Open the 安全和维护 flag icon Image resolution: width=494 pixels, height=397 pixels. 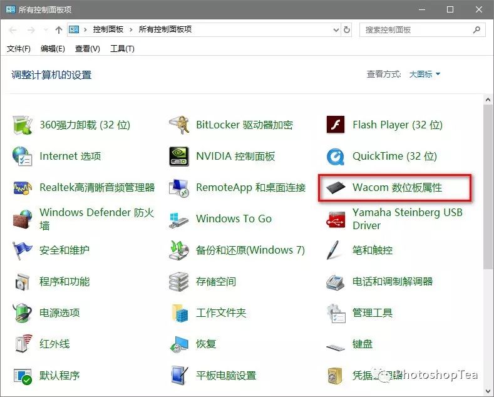coord(22,250)
